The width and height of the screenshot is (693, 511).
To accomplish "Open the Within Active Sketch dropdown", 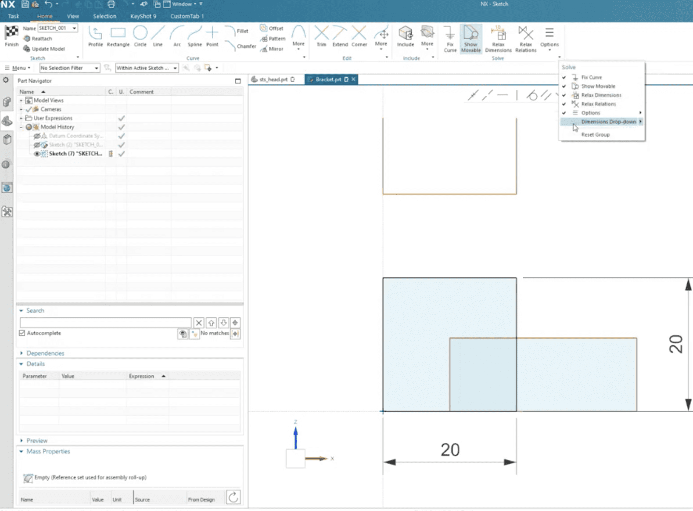I will pos(175,68).
